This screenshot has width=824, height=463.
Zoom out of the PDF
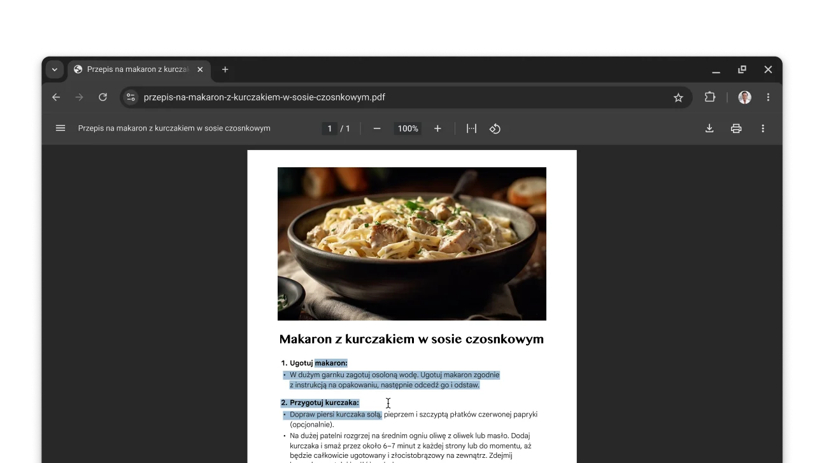(x=376, y=128)
